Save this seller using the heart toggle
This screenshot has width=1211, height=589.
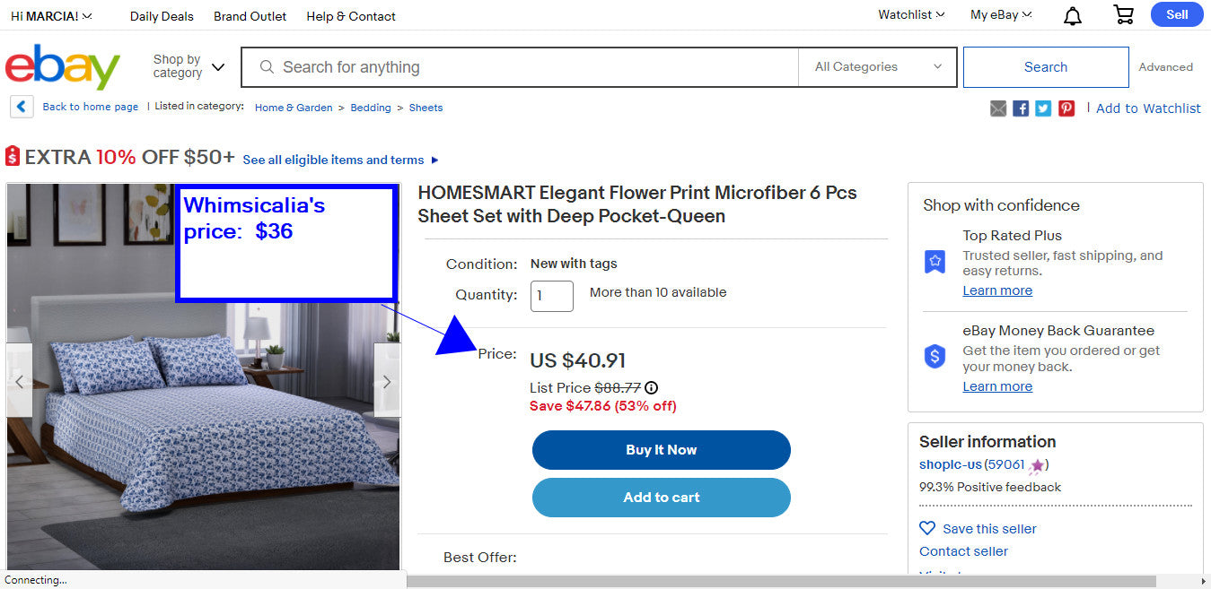click(x=927, y=528)
